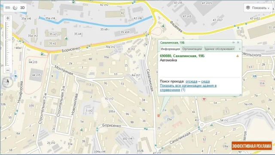Image resolution: width=275 pixels, height=155 pixels.
Task: Click the education icon near Никифорова street
Action: [x=15, y=76]
